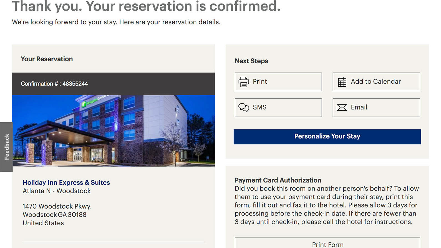
Task: Select the Email option under Next Steps
Action: (376, 107)
